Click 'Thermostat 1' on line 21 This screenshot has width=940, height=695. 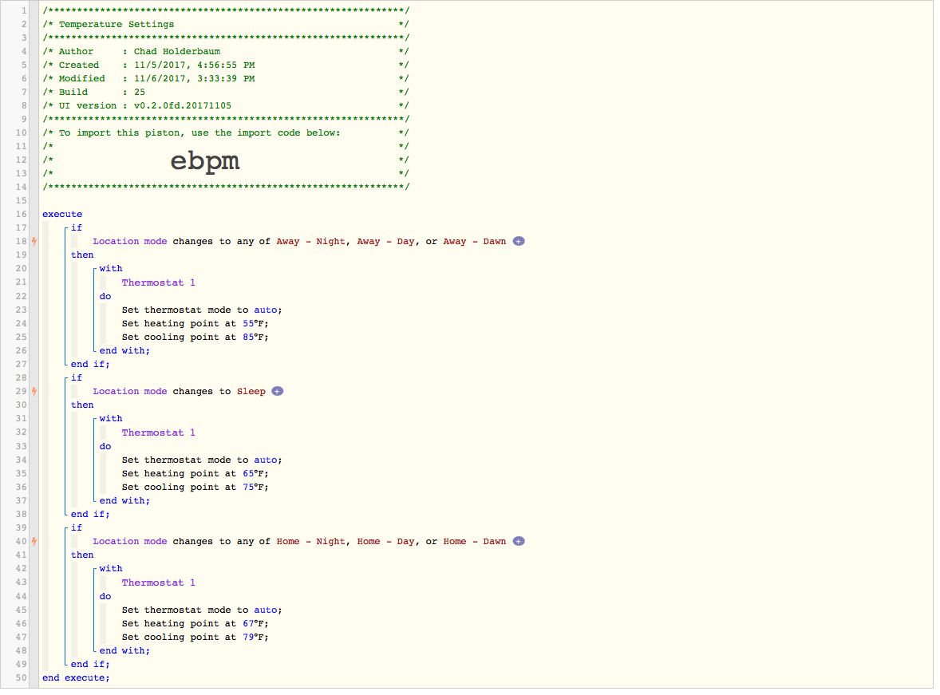click(x=158, y=282)
